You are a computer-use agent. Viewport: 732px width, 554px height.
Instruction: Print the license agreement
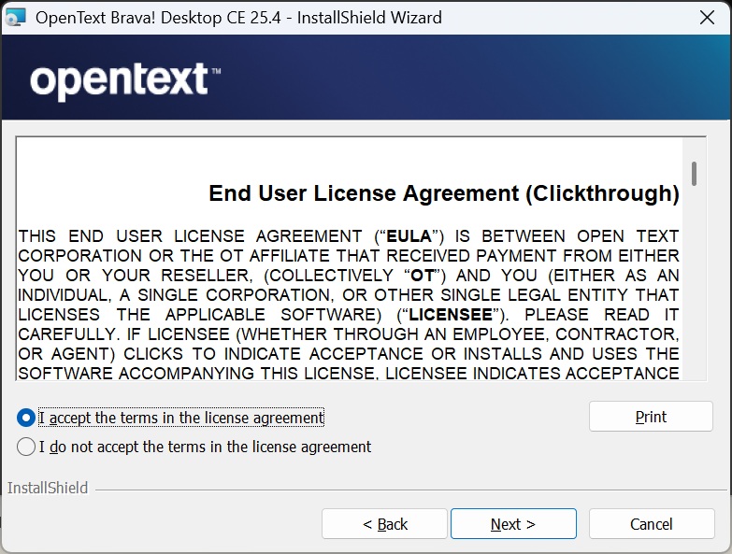[x=651, y=417]
